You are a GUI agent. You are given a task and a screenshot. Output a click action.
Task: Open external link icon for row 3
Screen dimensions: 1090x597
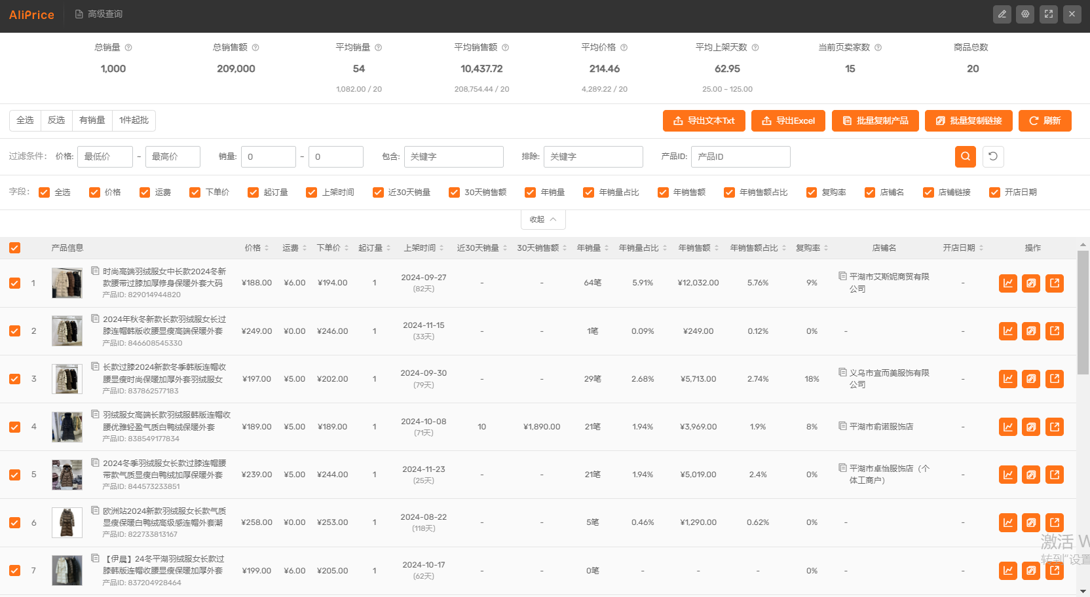pos(1055,379)
